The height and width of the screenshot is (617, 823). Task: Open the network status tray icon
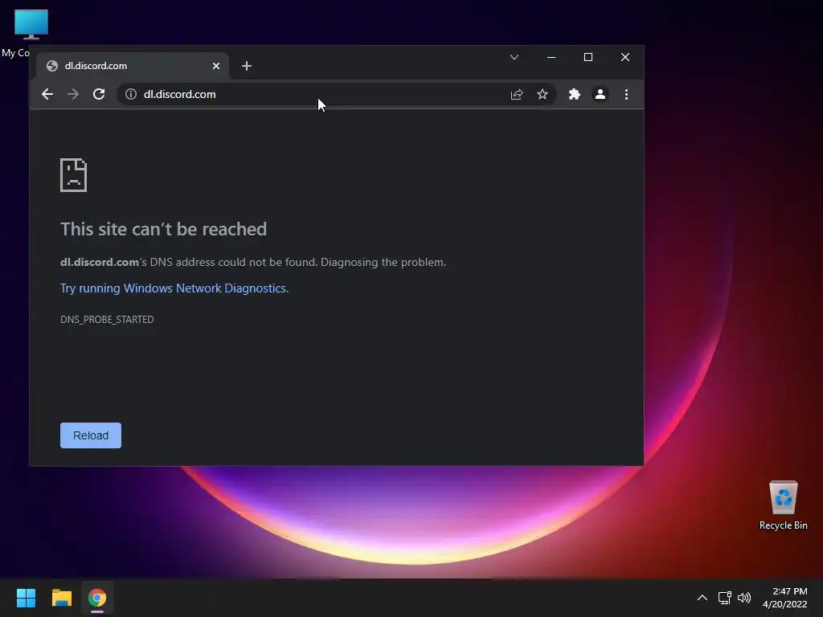point(725,598)
